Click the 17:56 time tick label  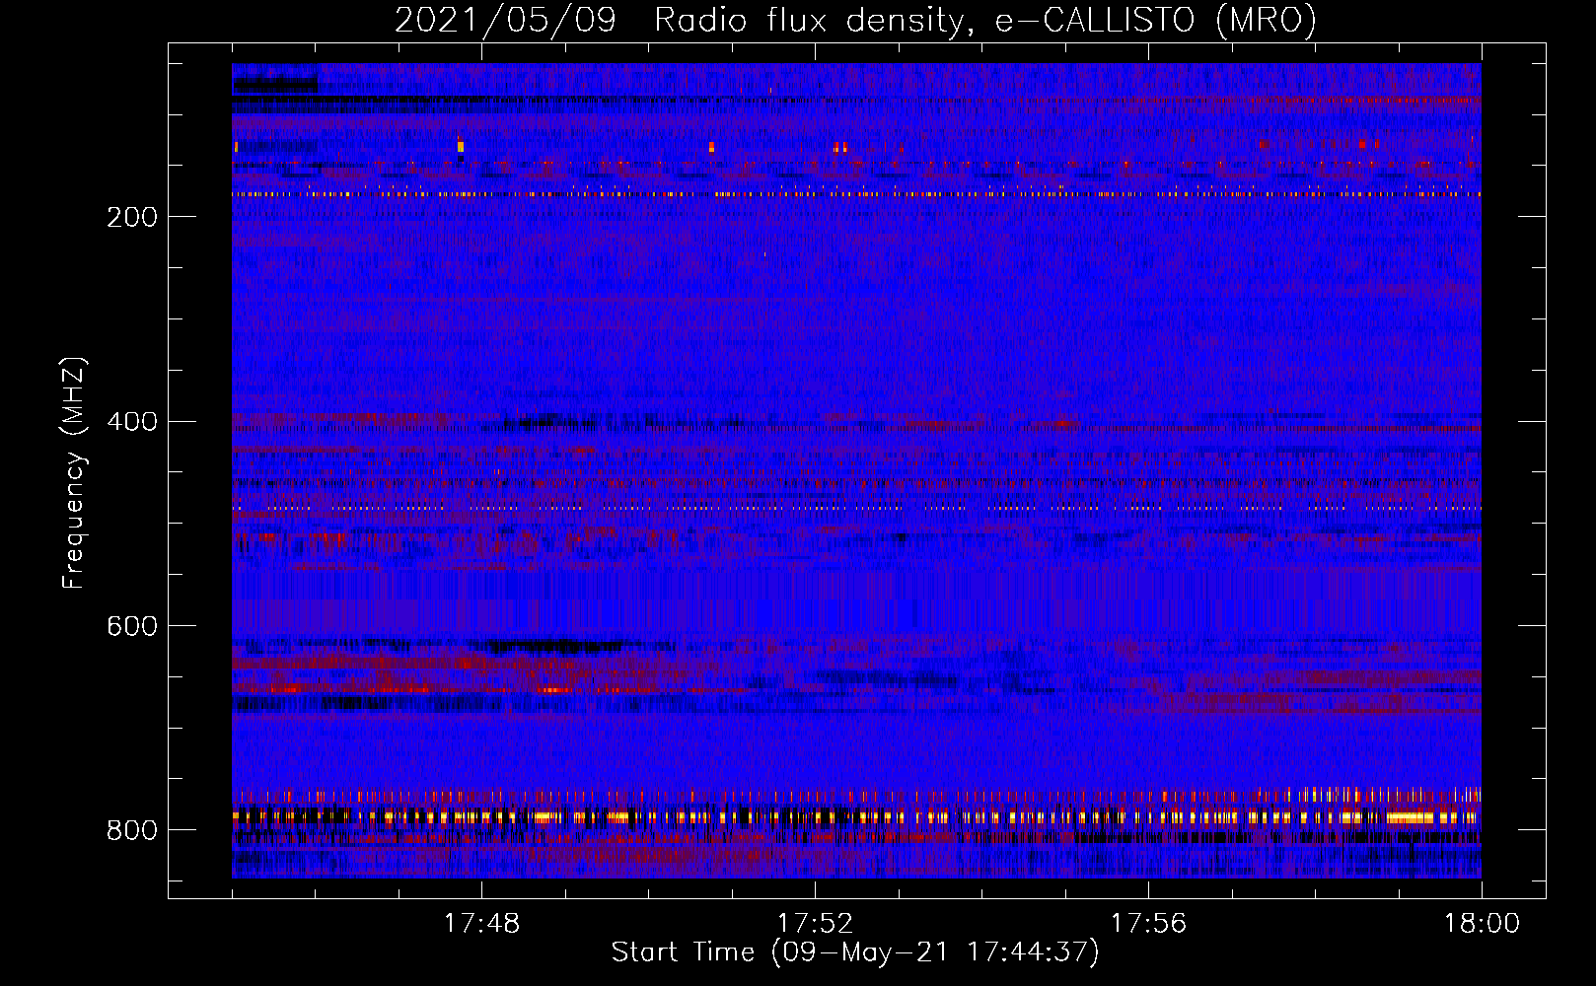click(x=1148, y=924)
